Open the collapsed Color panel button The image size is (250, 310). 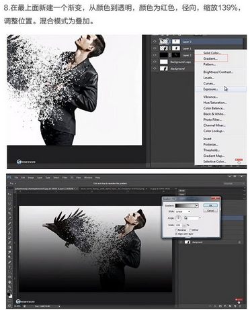tap(182, 195)
